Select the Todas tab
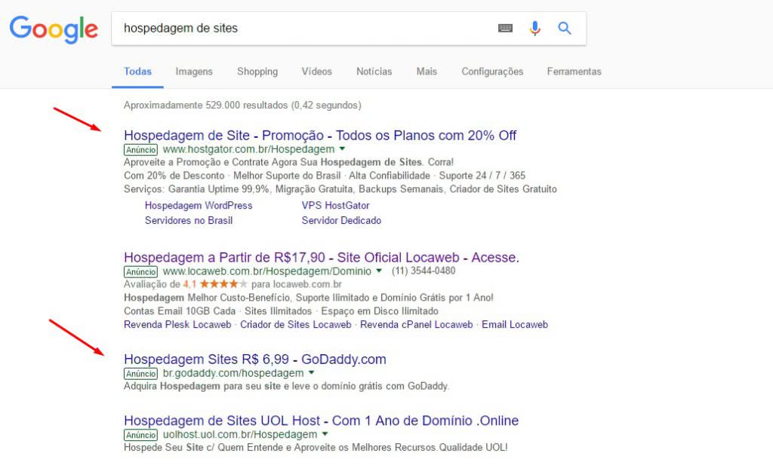This screenshot has width=773, height=465. (x=137, y=72)
